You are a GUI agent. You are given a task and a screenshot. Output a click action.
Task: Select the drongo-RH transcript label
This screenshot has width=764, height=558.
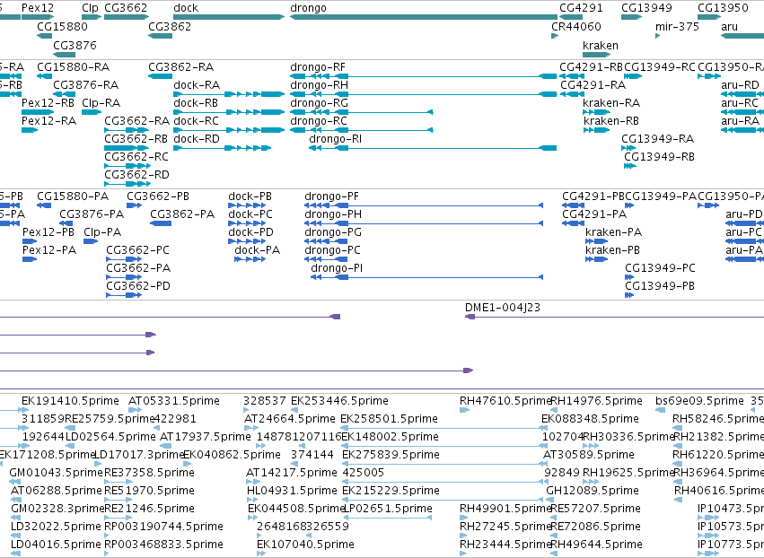(x=319, y=84)
